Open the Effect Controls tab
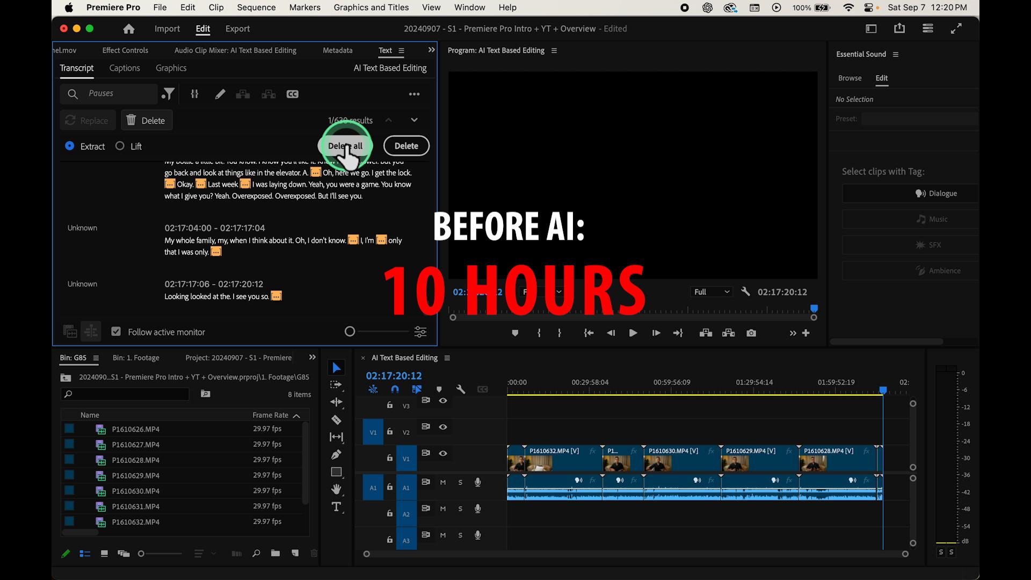 coord(125,50)
